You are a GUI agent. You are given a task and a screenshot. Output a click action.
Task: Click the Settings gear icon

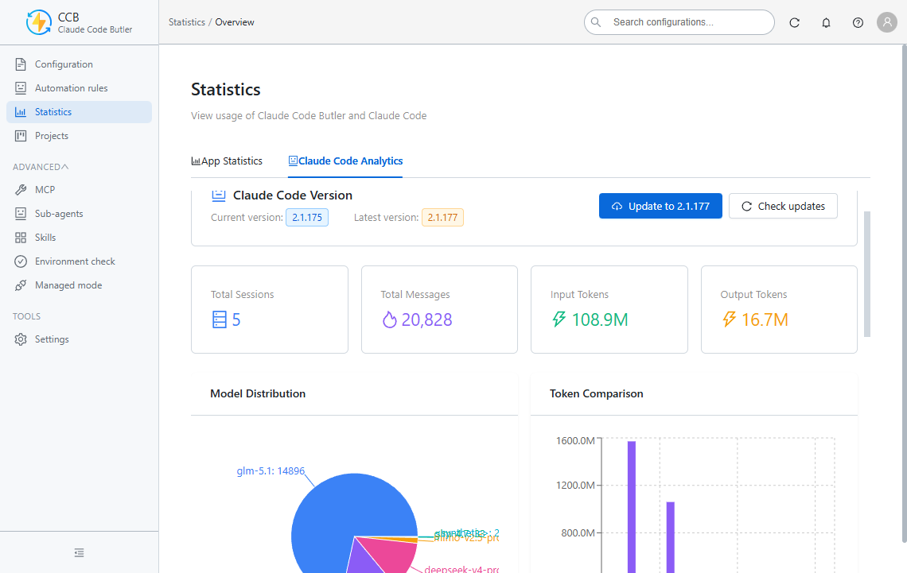pos(21,339)
